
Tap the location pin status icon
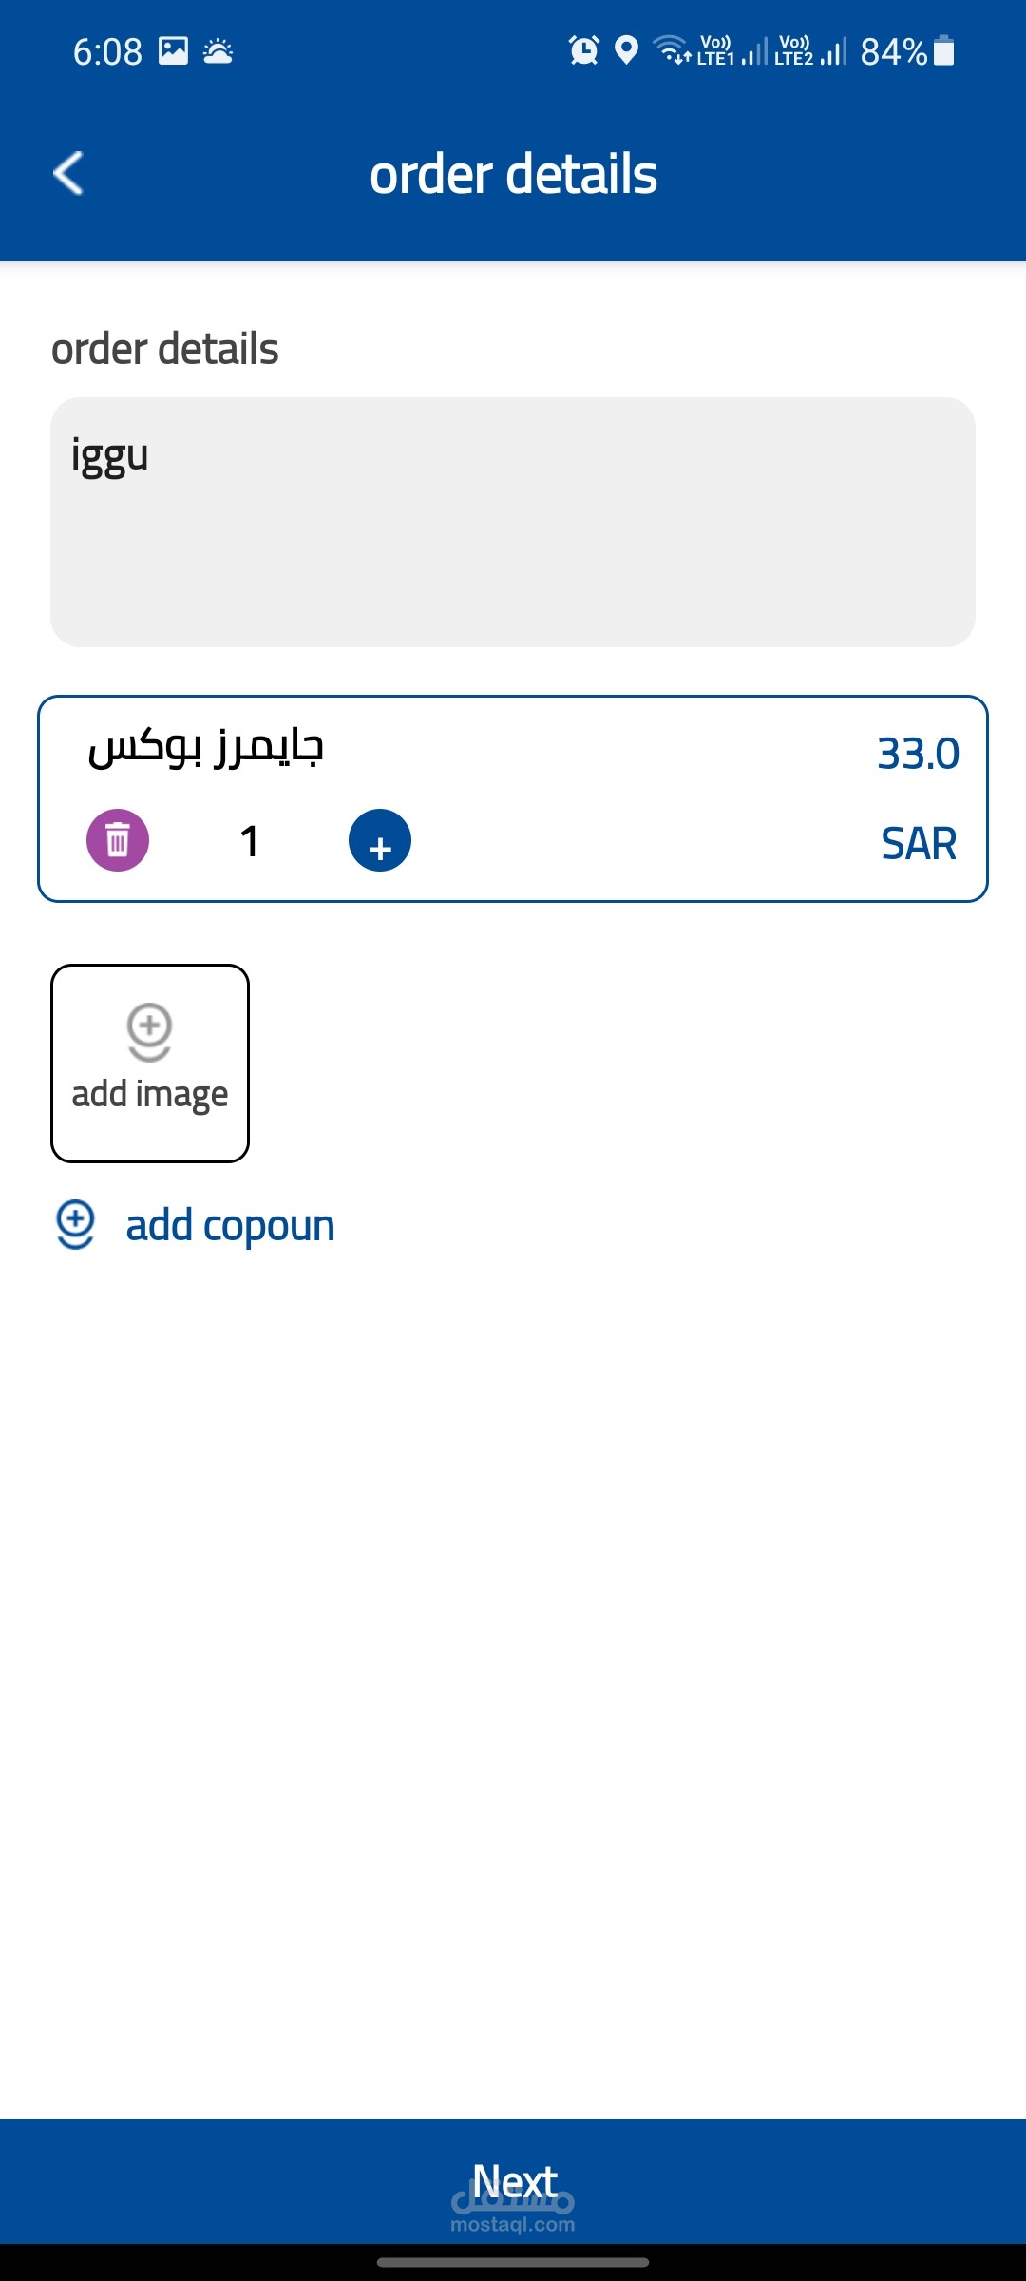(626, 50)
